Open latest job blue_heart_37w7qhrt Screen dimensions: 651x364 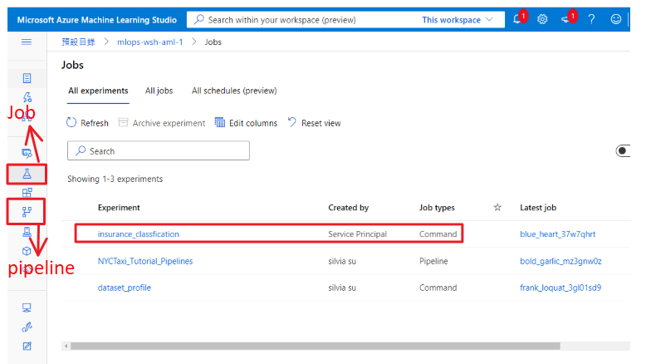point(558,234)
